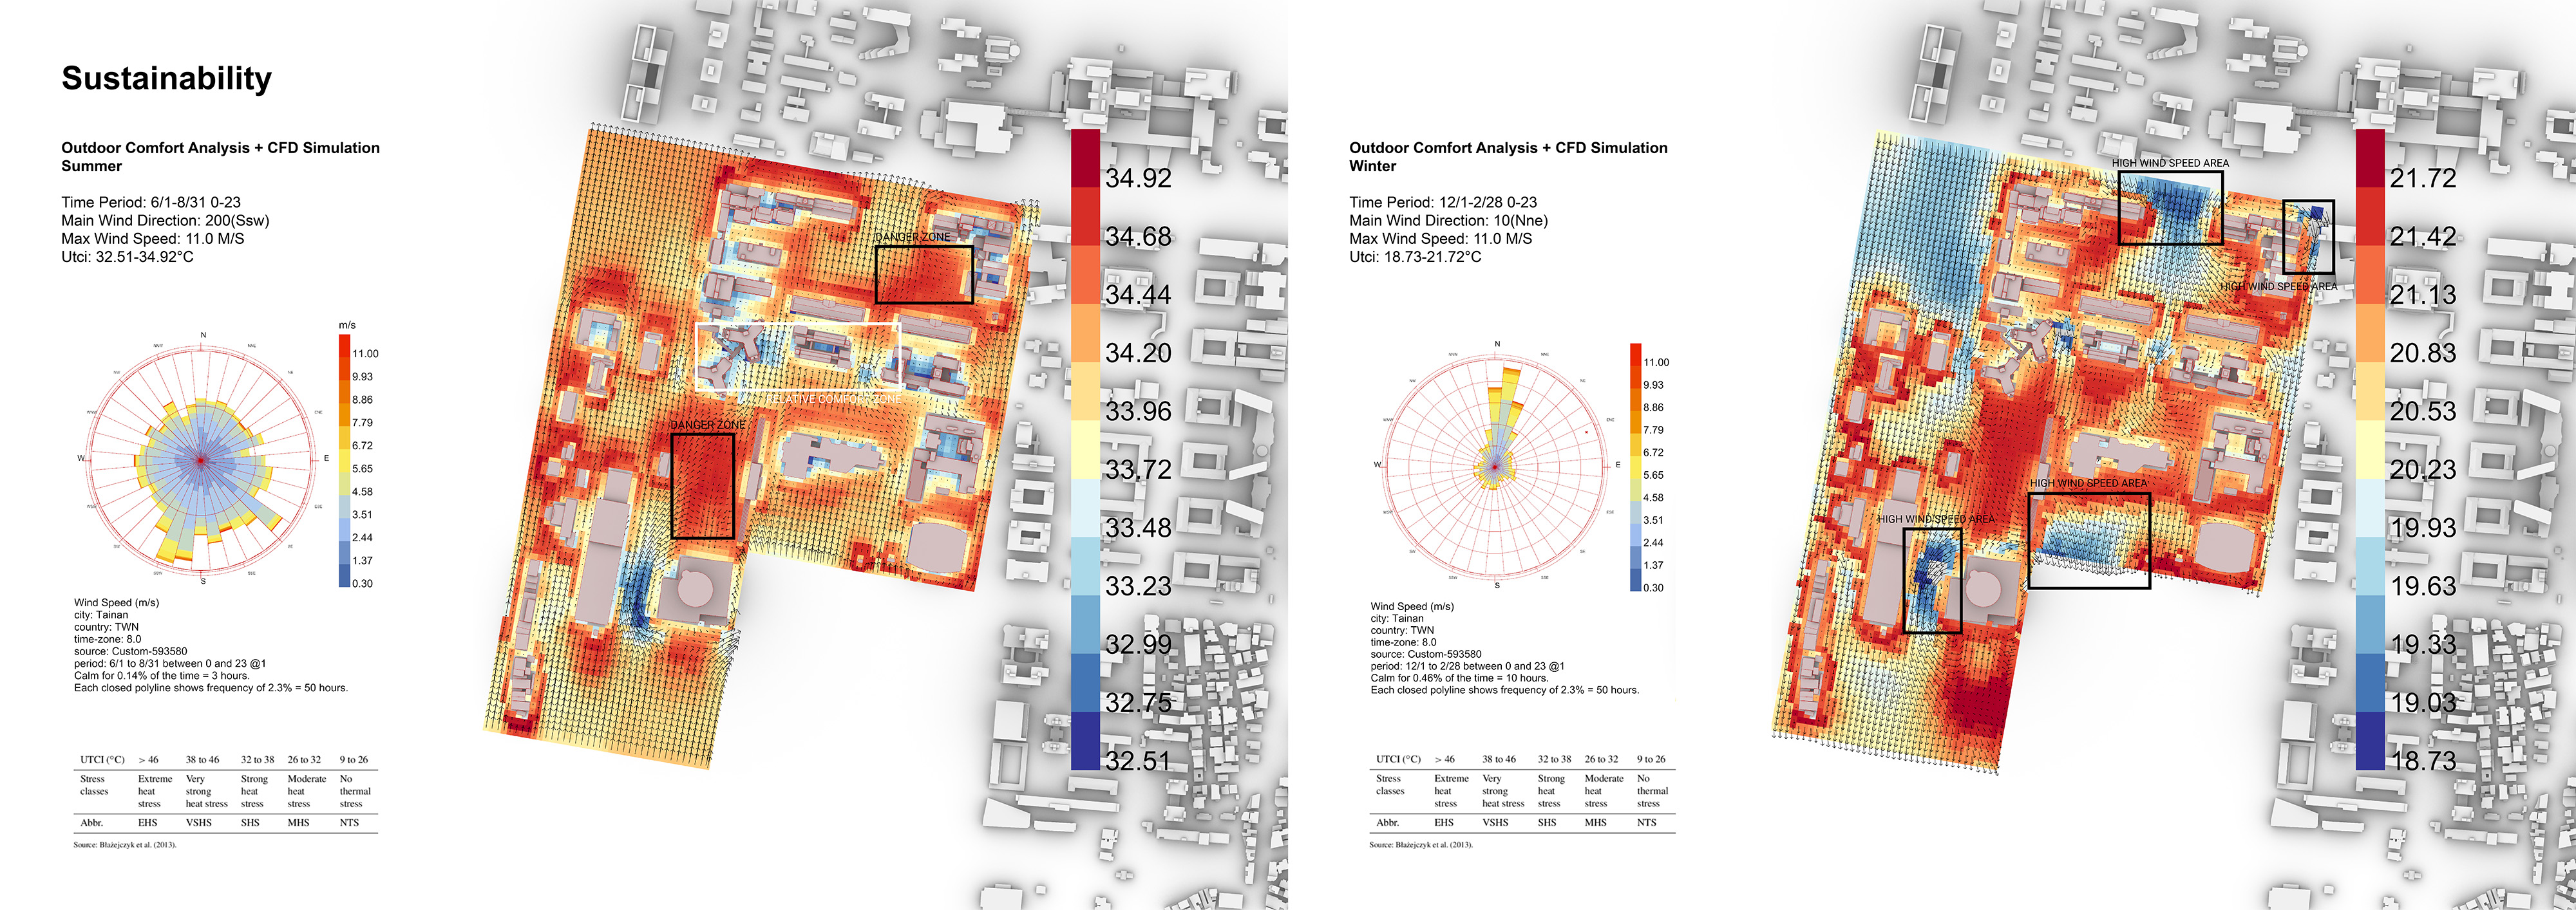Click the winter wind rose diagram
The height and width of the screenshot is (910, 2576).
pos(1496,465)
